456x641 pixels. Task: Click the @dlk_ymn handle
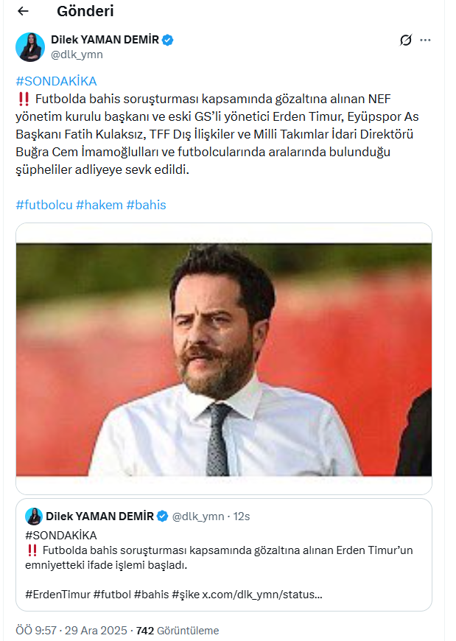tap(78, 53)
